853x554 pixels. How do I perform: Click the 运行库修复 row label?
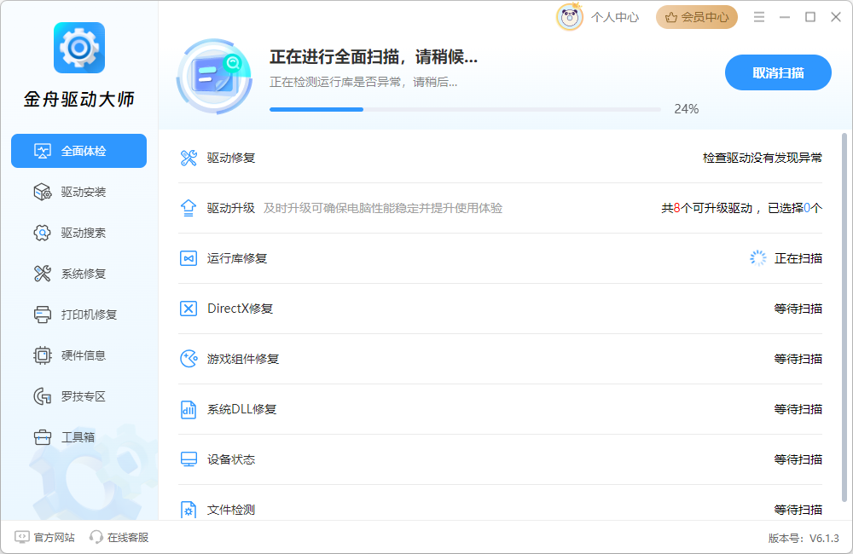click(236, 258)
